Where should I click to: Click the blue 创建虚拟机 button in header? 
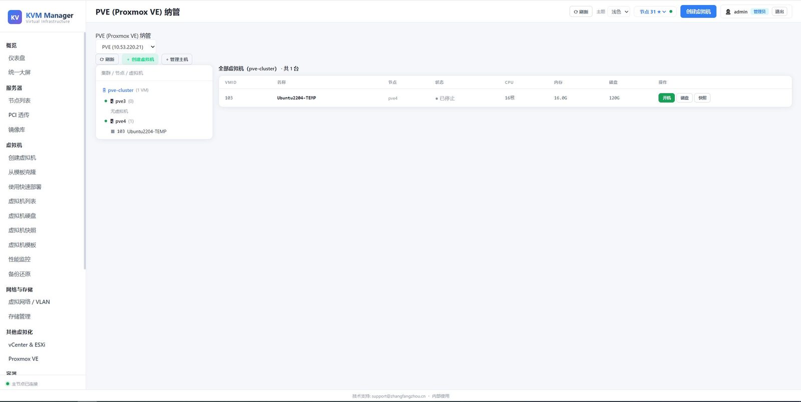pyautogui.click(x=698, y=11)
